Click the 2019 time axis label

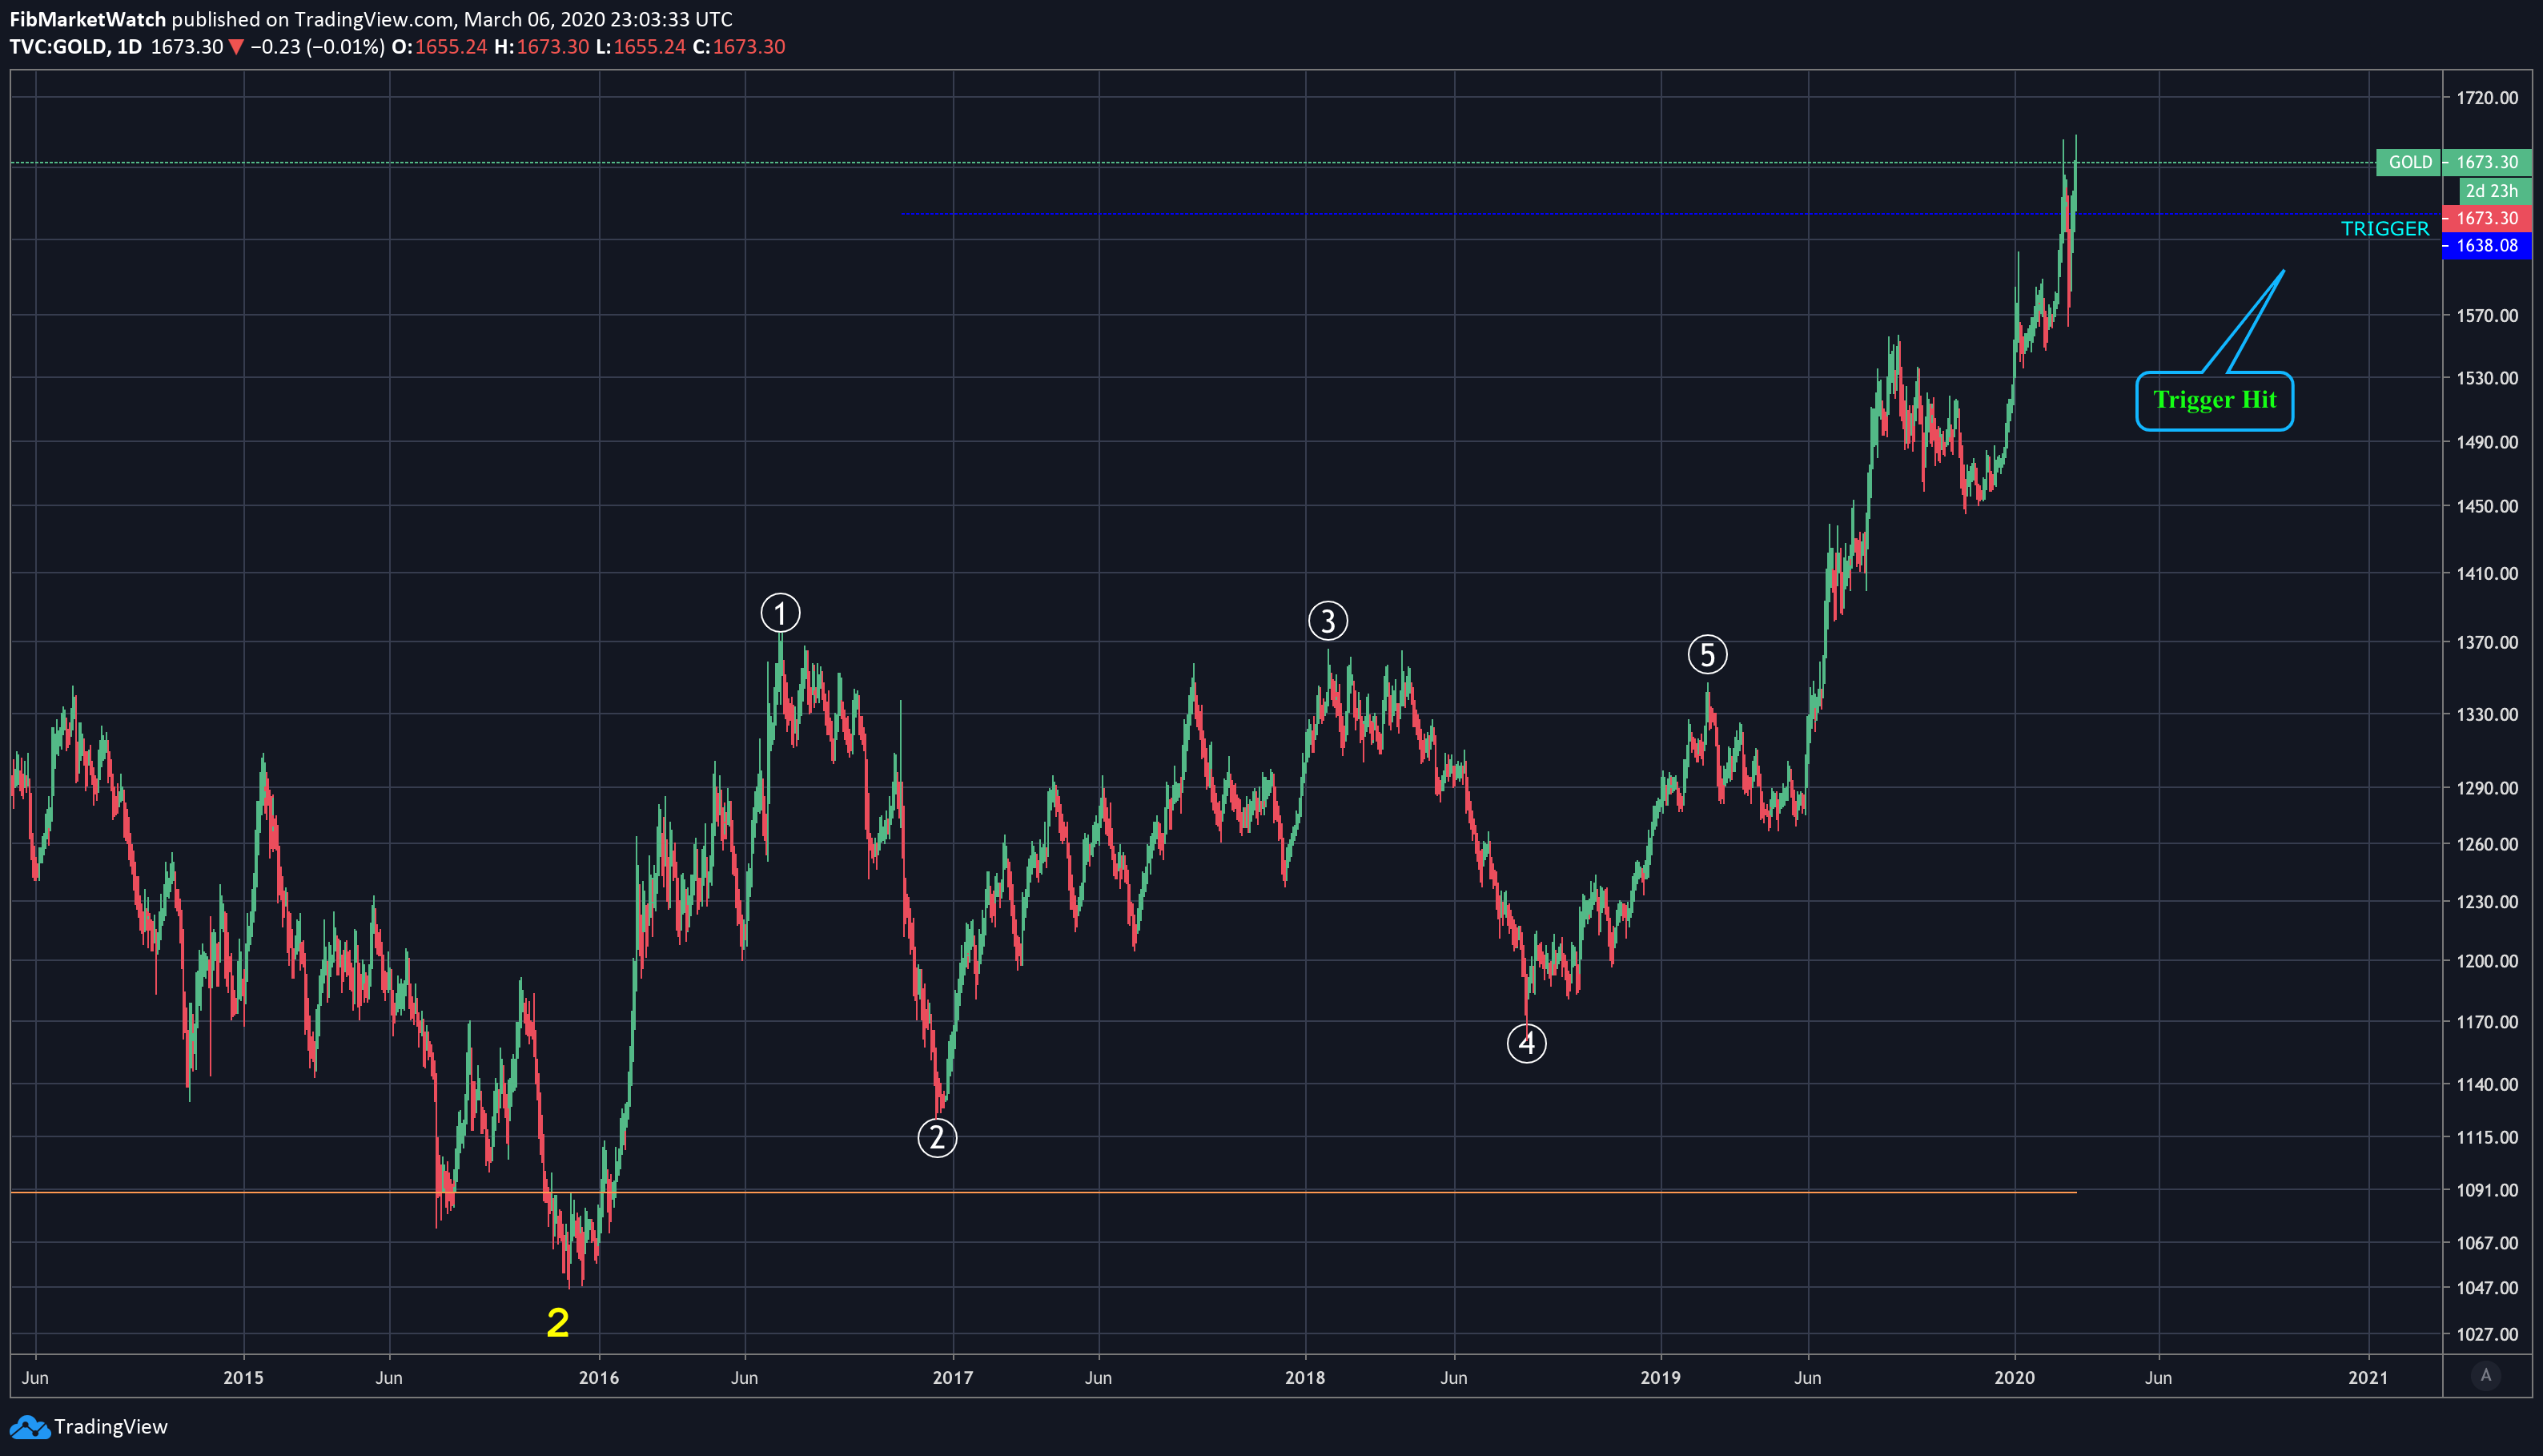click(x=1661, y=1378)
